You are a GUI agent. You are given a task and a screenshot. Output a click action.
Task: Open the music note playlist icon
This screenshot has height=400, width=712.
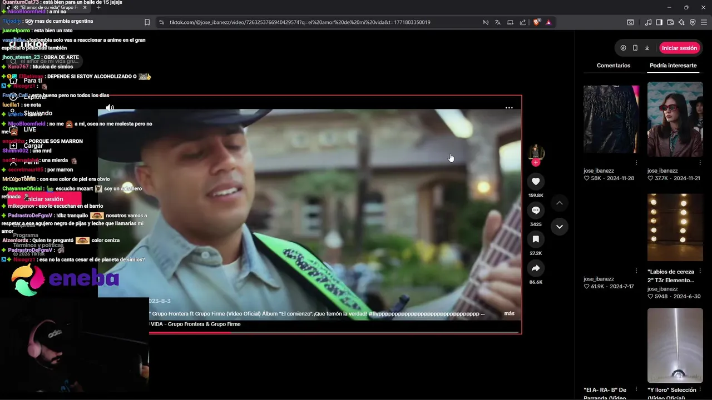pyautogui.click(x=648, y=22)
